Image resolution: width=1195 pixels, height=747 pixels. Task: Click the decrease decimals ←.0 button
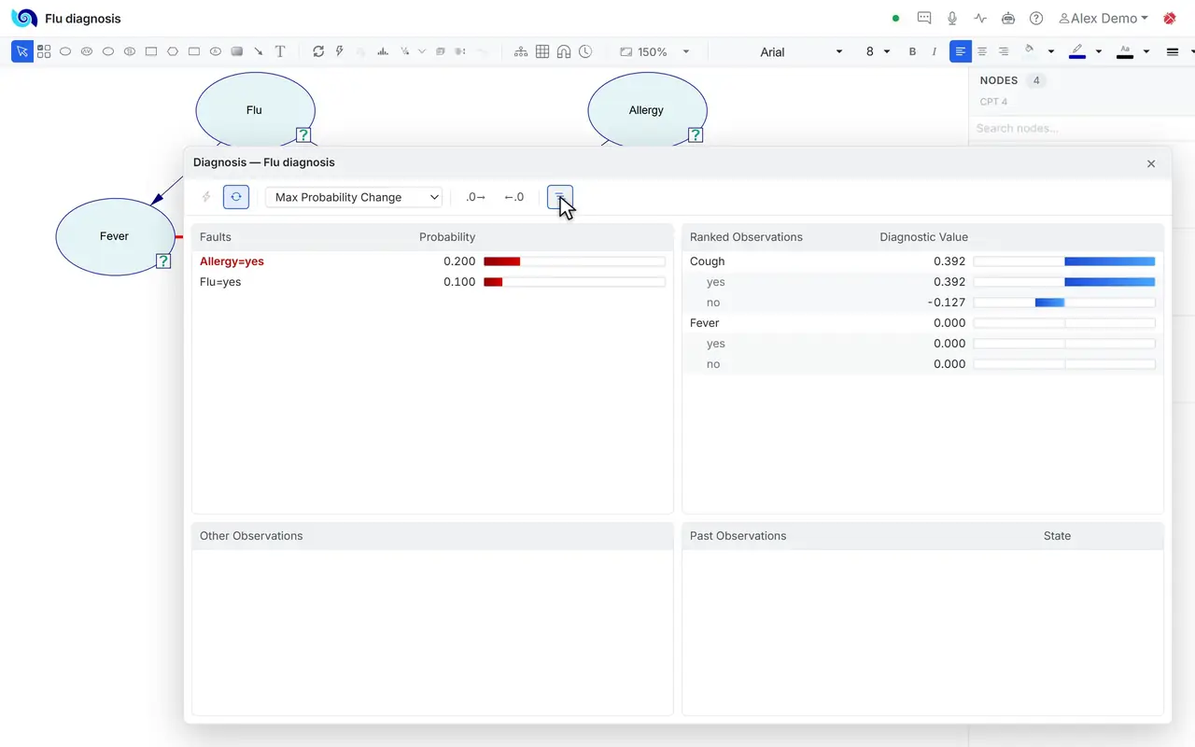click(514, 197)
